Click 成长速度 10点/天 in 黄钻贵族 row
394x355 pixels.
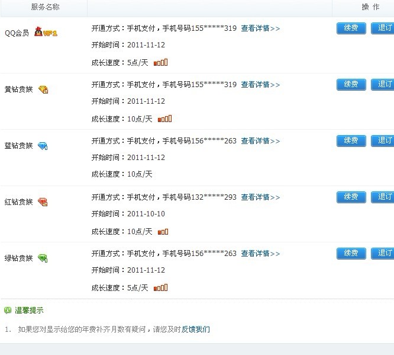click(122, 119)
